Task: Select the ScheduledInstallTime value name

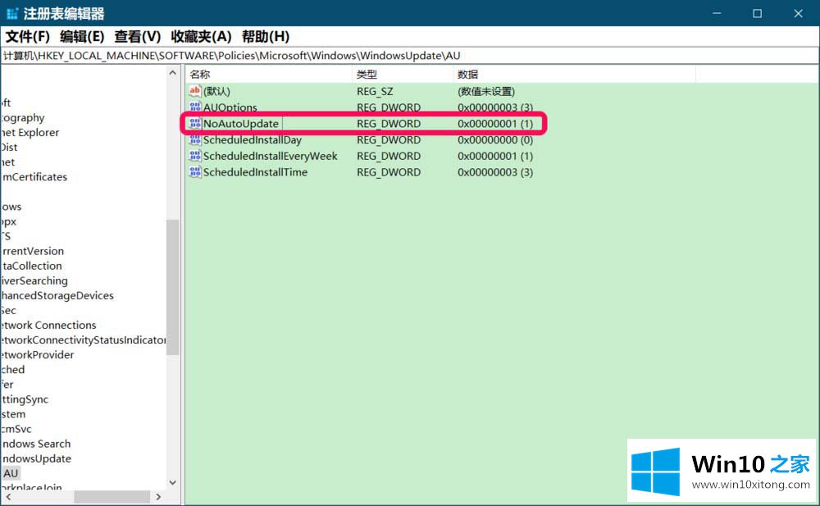Action: point(255,172)
